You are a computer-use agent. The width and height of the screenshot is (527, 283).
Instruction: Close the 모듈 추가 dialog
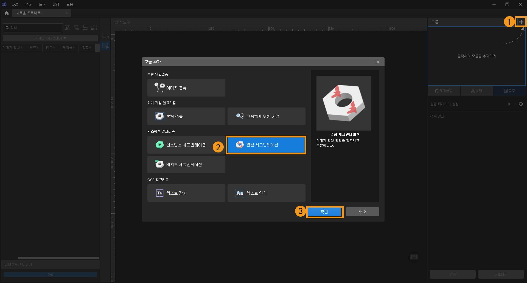point(378,62)
